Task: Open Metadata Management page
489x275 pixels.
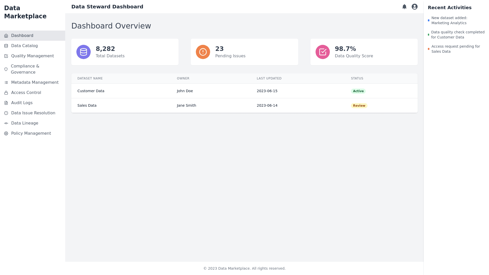Action: (x=35, y=82)
